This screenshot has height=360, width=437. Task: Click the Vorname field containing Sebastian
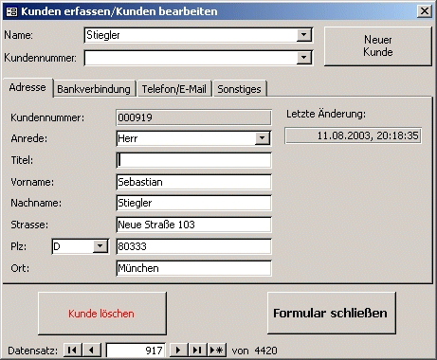pos(193,182)
